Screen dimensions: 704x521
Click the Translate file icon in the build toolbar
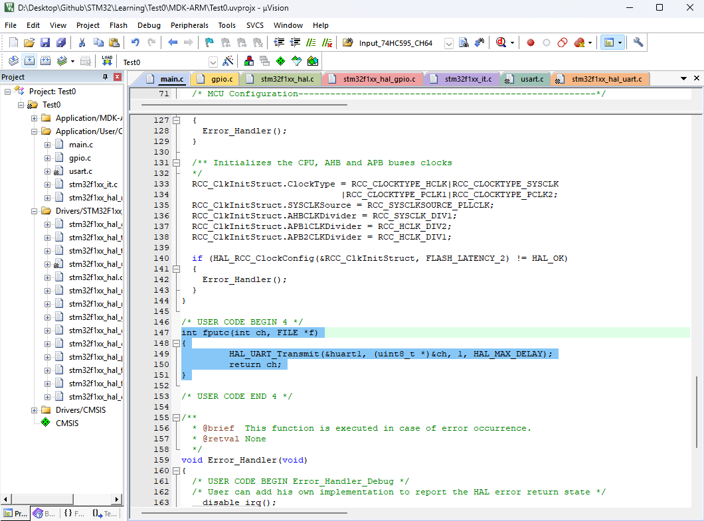pyautogui.click(x=13, y=61)
